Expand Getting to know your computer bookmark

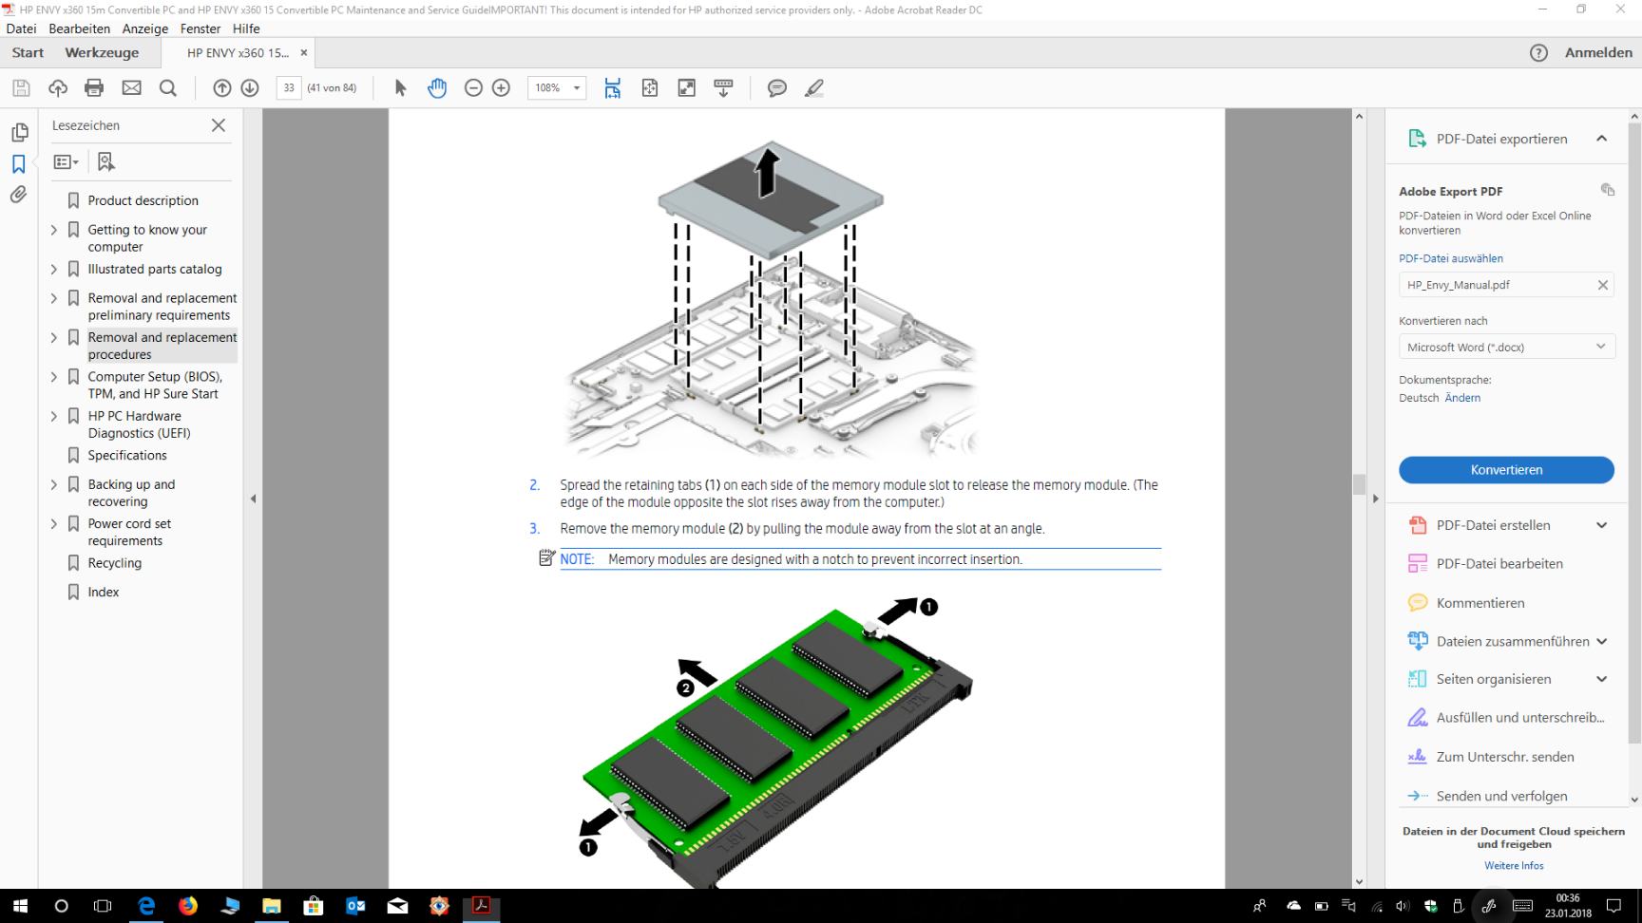click(x=54, y=230)
